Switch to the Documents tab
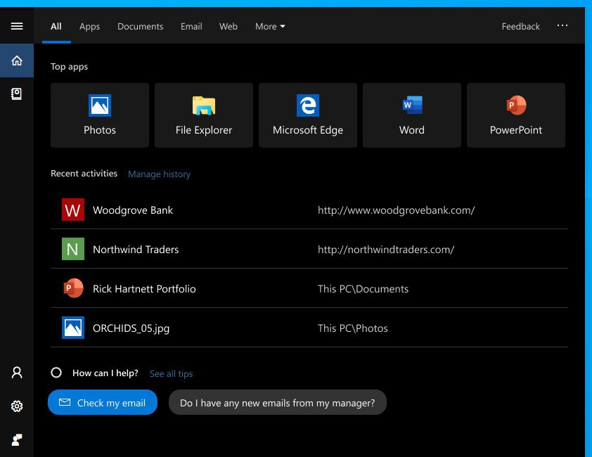The width and height of the screenshot is (592, 457). [x=140, y=26]
